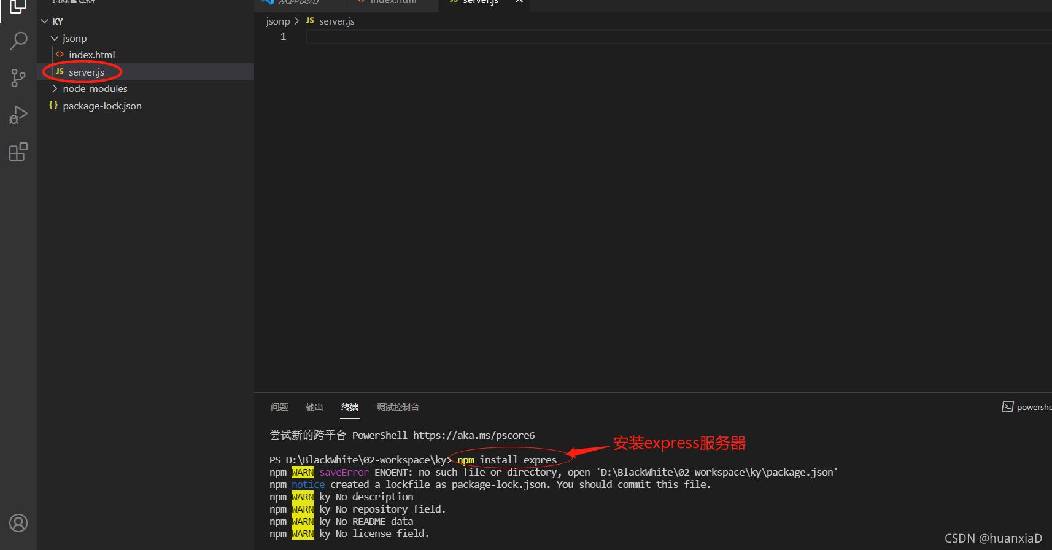Switch to the server.js editor tab
The image size is (1052, 550).
[481, 2]
